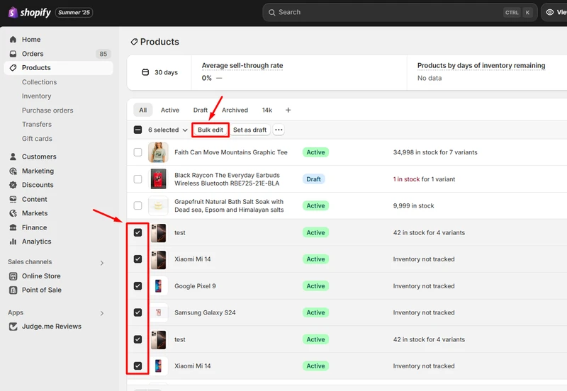Open Black Raycon Earbuds product thumbnail
567x391 pixels.
(x=158, y=179)
